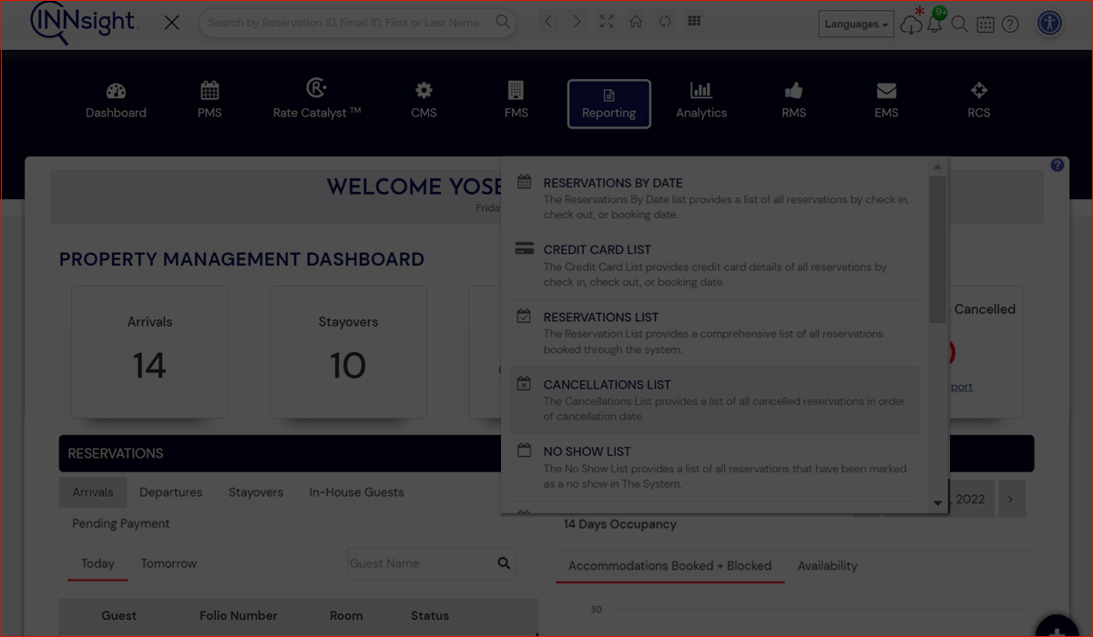Click the Guest column header

119,616
